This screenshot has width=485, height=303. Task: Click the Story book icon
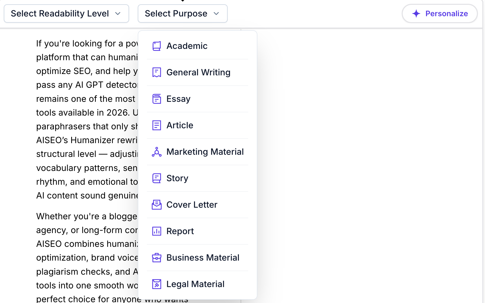click(x=157, y=178)
